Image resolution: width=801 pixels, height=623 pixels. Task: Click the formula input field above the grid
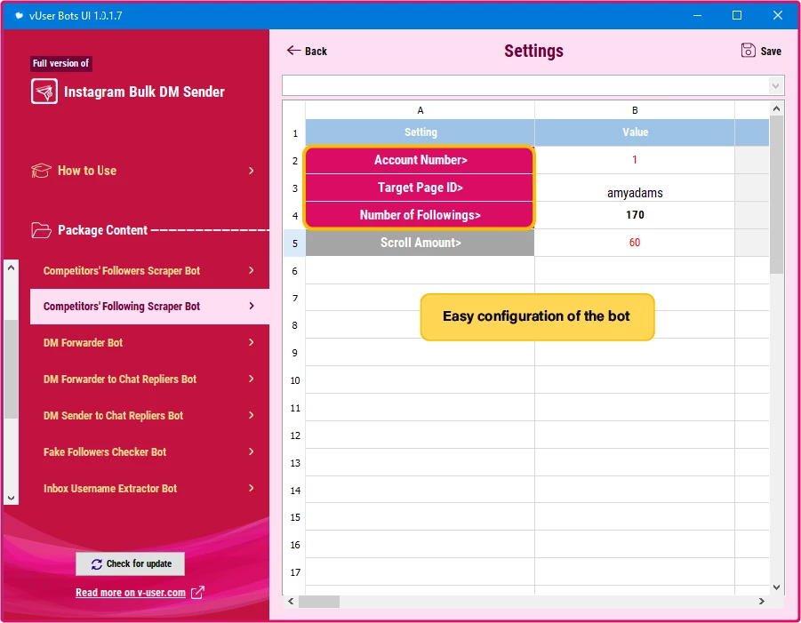tap(526, 86)
